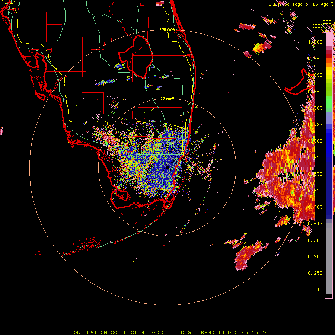Screen dimensions: 335x335
Task: Click the 0.840 legend value
Action: pos(315,92)
